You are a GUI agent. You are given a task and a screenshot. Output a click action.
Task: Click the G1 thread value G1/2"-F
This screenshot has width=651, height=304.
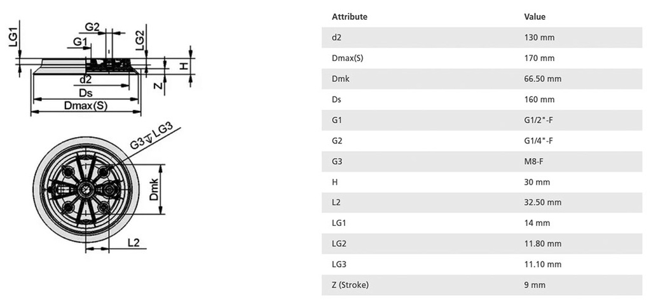point(538,121)
